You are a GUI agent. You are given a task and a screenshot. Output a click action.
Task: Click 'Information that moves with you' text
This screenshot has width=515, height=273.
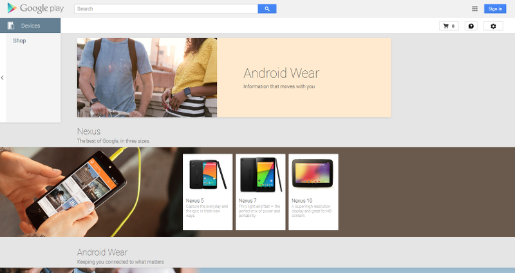(279, 86)
